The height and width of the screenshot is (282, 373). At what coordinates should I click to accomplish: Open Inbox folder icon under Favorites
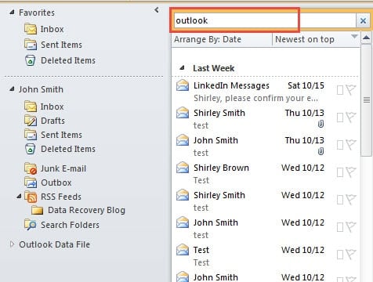[x=31, y=29]
